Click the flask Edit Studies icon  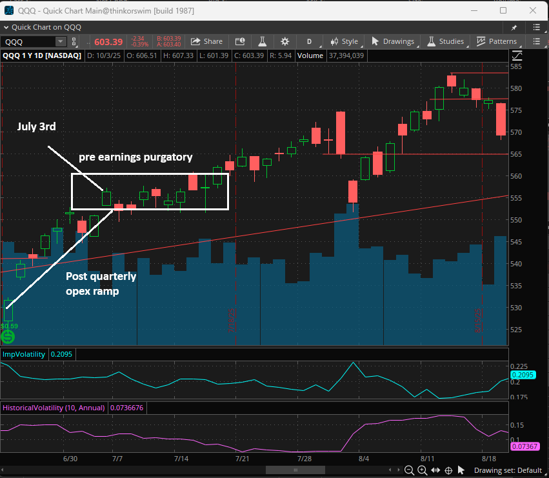click(262, 42)
